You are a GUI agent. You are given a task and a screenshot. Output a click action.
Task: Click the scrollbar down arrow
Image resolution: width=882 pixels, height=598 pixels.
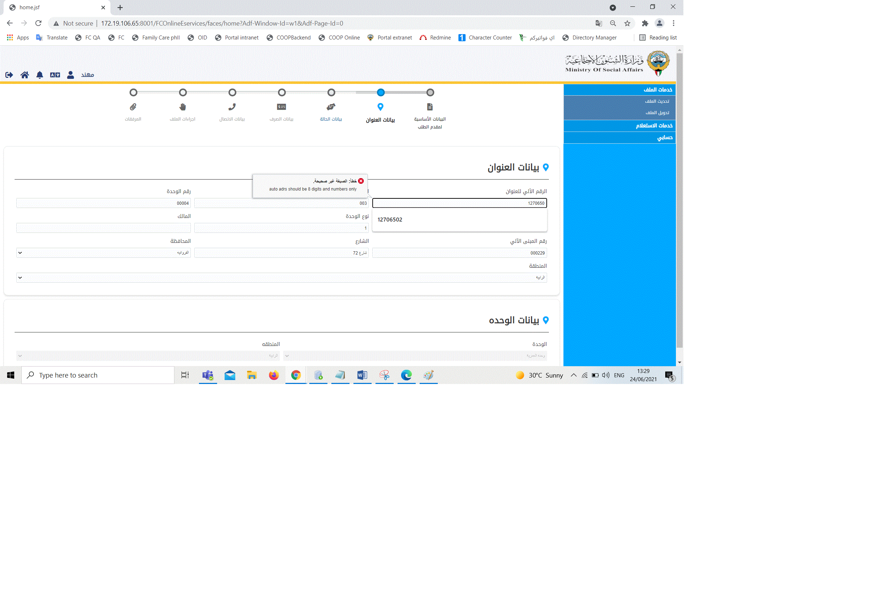(680, 363)
